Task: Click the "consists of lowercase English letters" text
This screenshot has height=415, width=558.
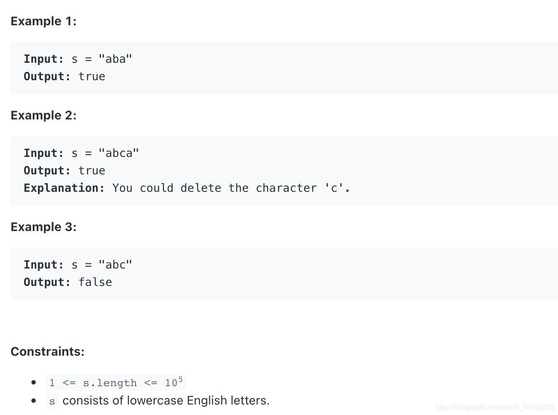Action: coord(166,401)
